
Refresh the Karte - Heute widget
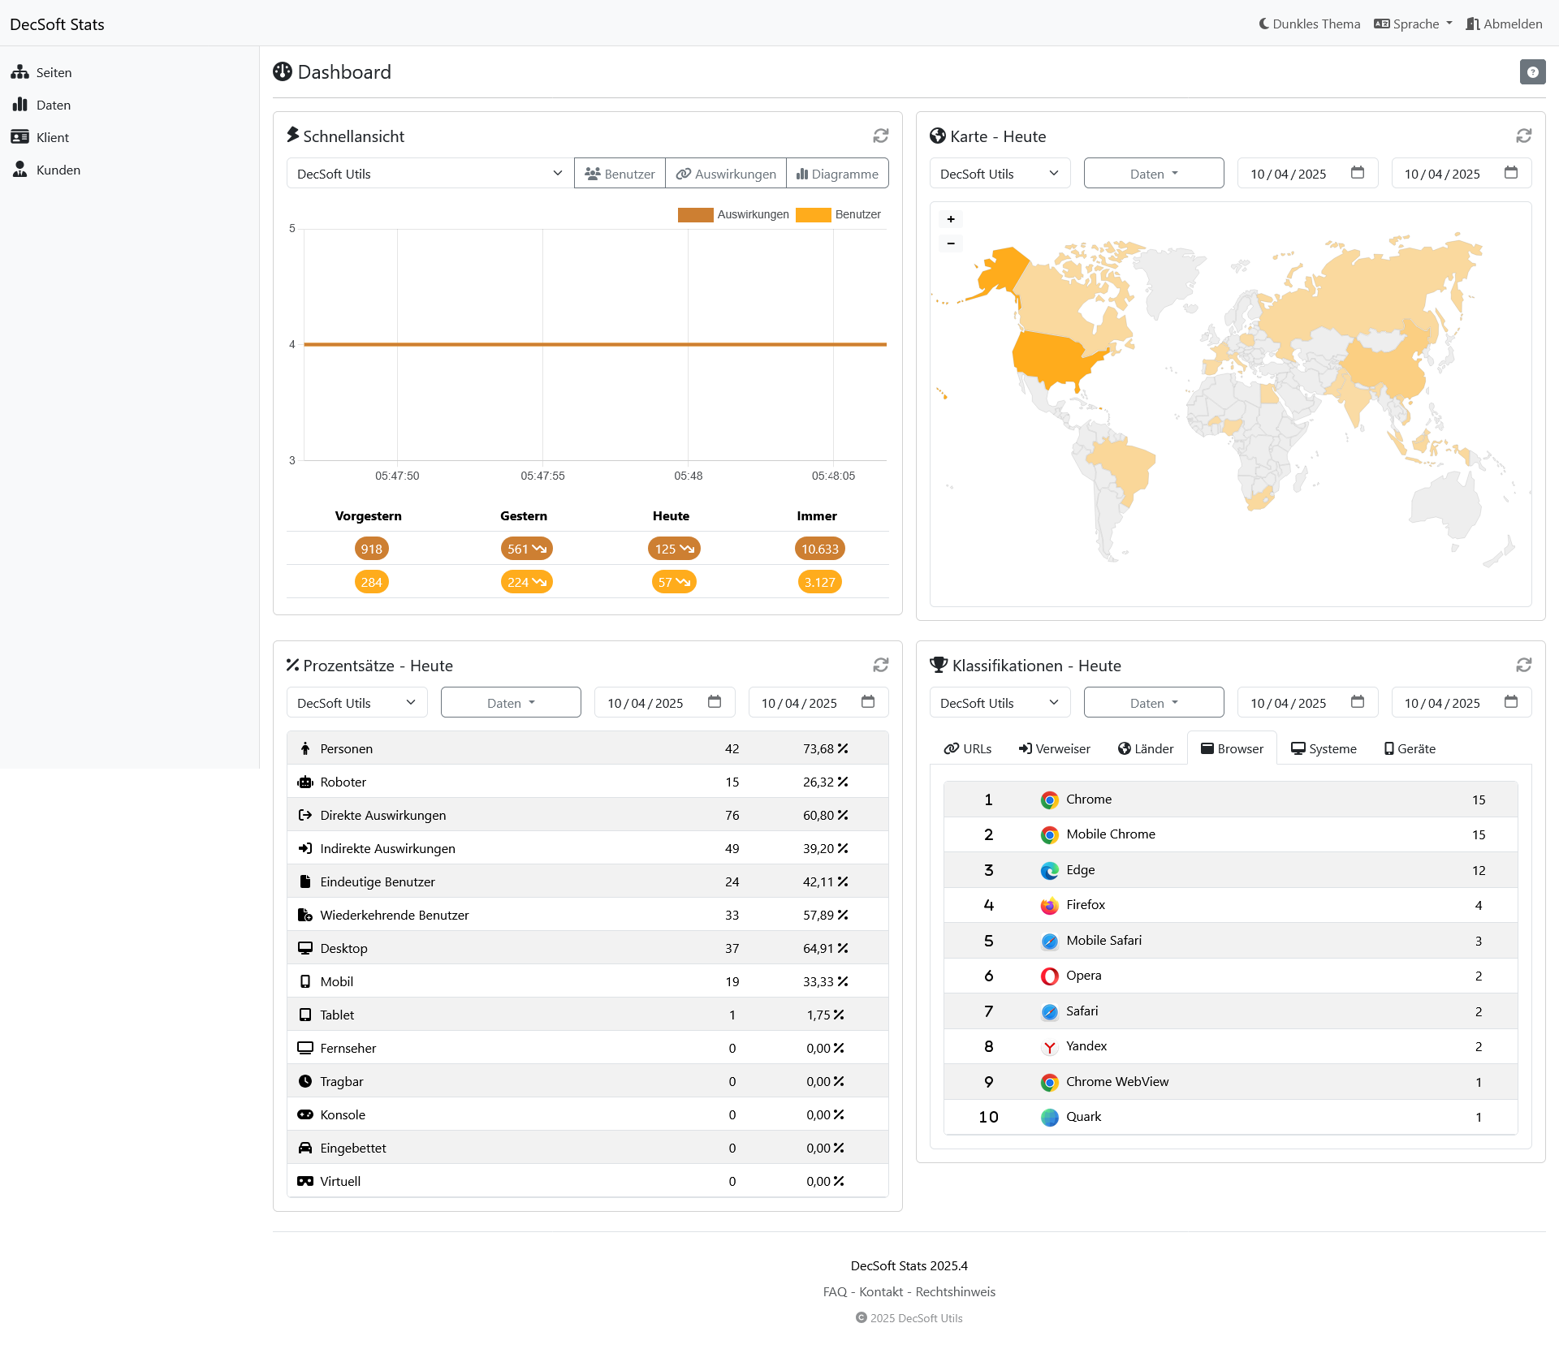click(1524, 136)
